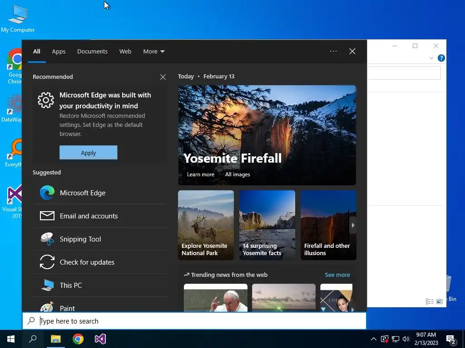
Task: Launch Paint from suggested apps
Action: [x=100, y=305]
